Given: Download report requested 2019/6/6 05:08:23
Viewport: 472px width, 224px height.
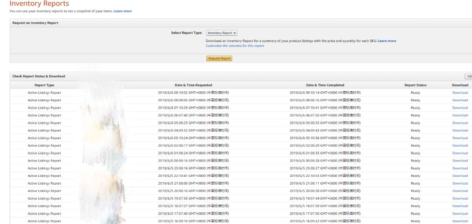Looking at the screenshot, I should tap(460, 123).
